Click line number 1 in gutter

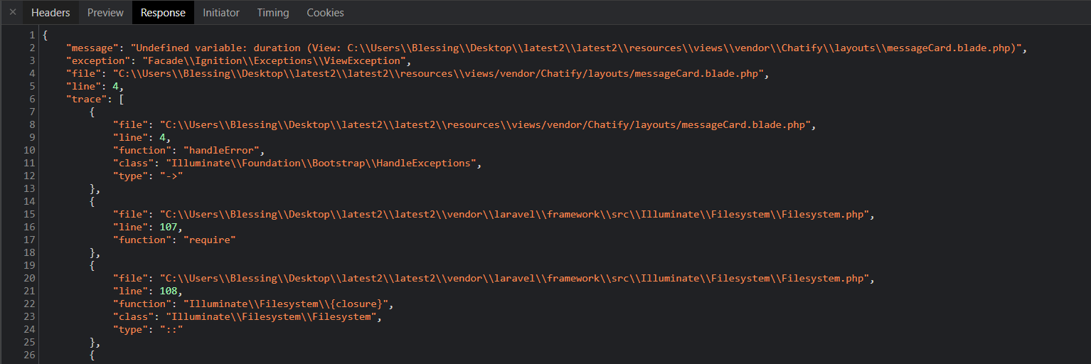[x=32, y=36]
